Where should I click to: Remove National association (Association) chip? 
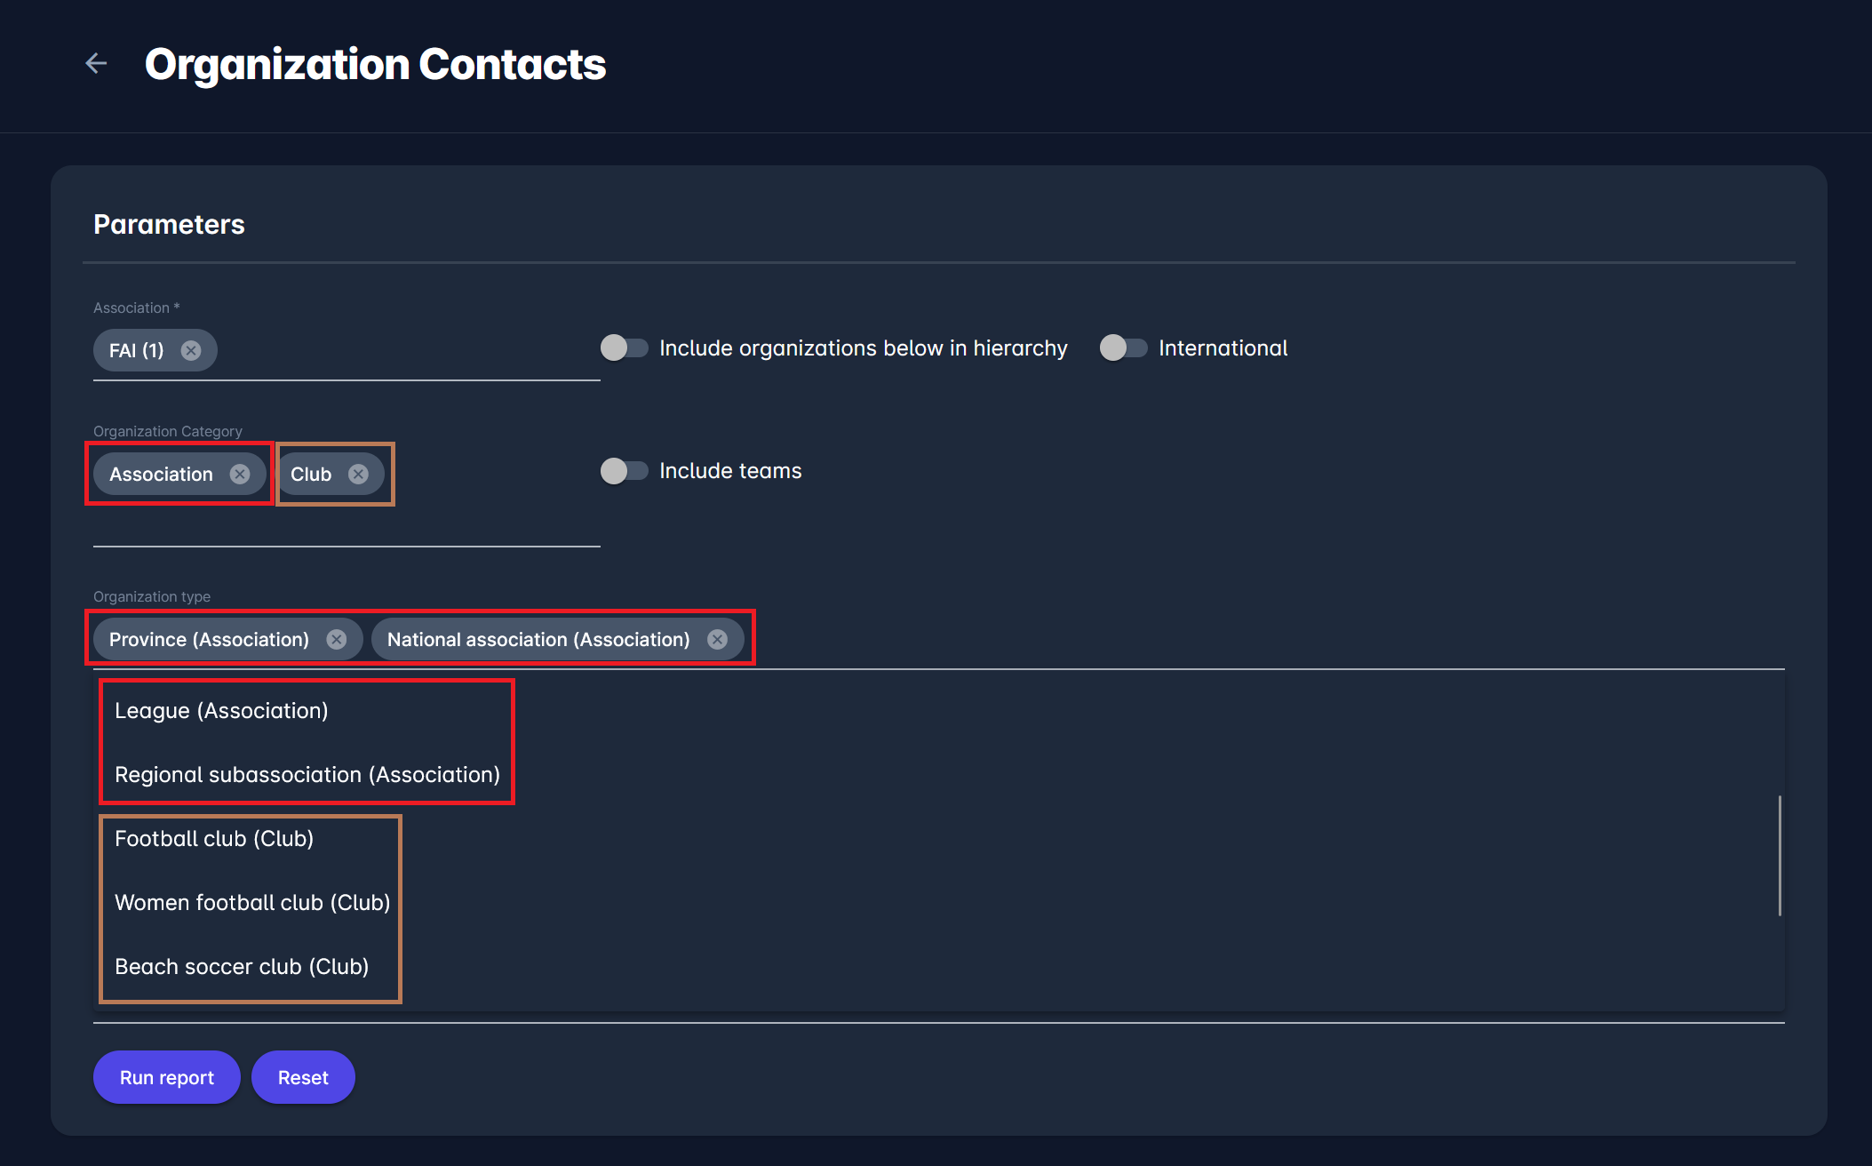point(717,640)
